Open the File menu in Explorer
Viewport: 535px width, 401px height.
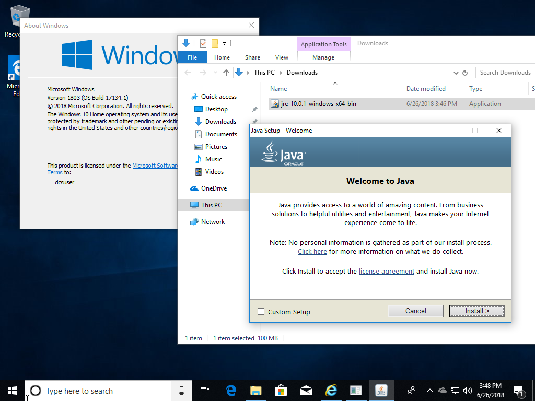pyautogui.click(x=192, y=57)
